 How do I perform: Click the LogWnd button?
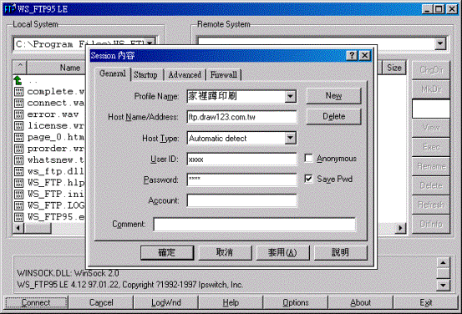[x=166, y=302]
